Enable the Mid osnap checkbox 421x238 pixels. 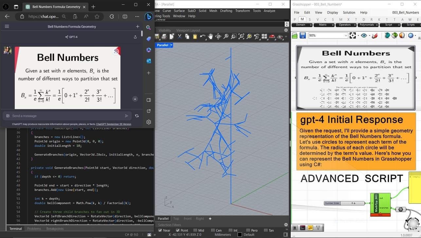point(195,230)
